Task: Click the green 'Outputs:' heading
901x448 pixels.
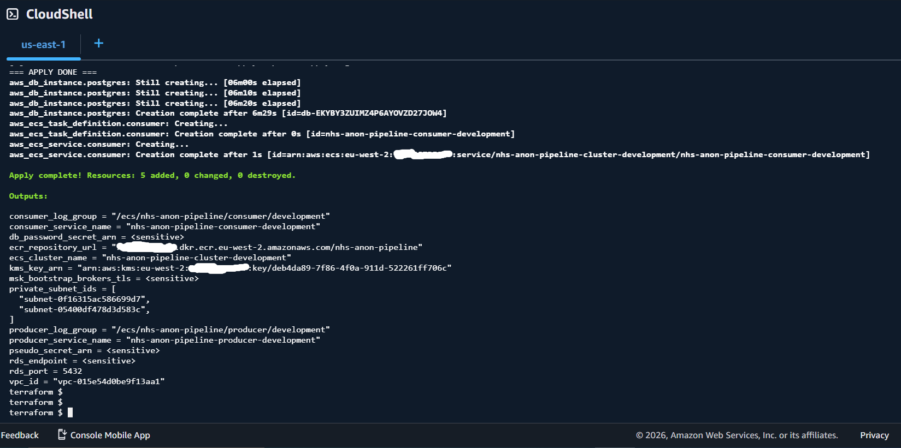Action: pyautogui.click(x=28, y=196)
